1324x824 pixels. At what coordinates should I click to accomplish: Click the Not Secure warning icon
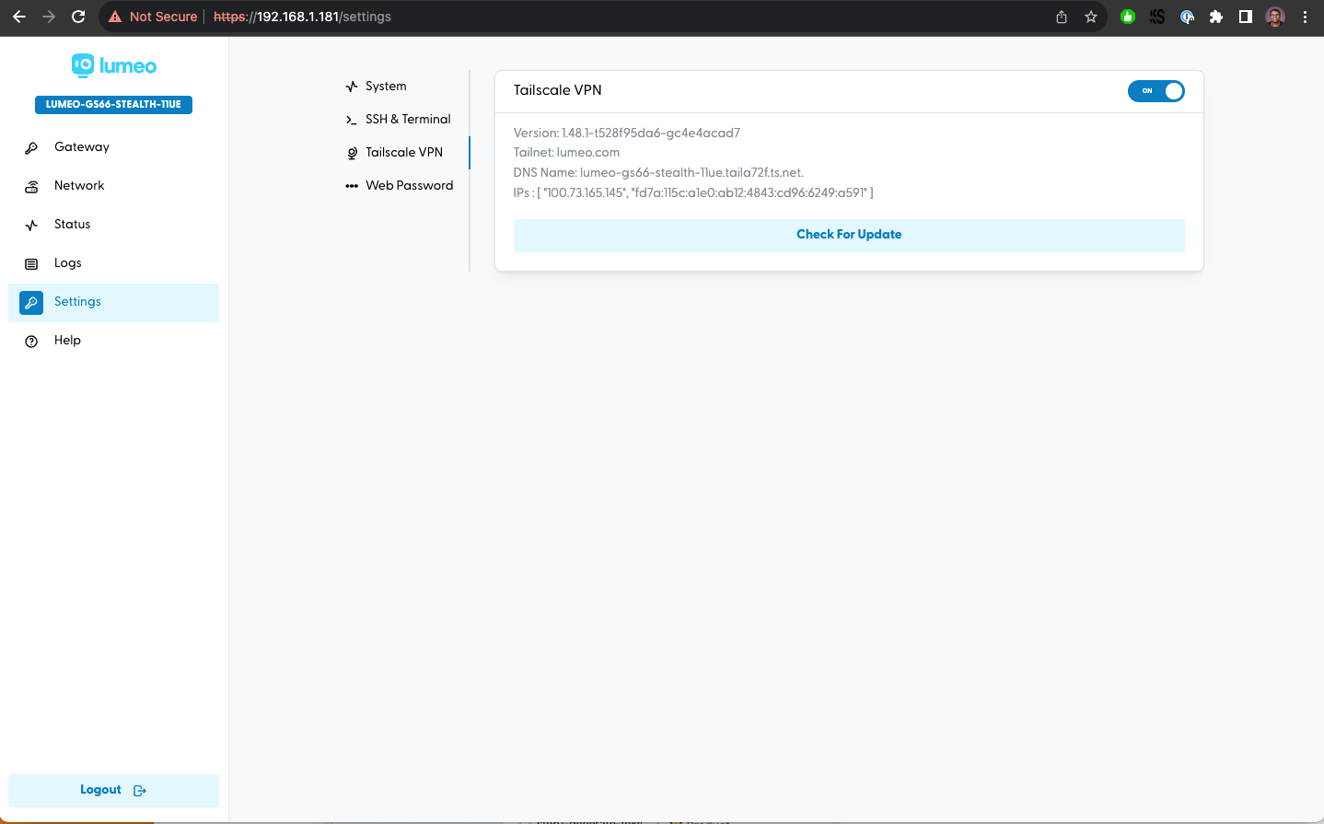tap(115, 17)
